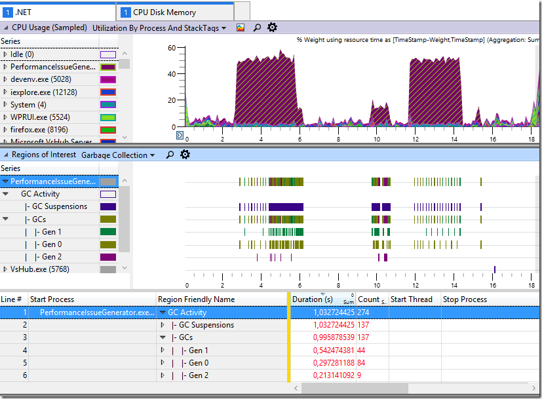Click the Stop Process column header

coord(491,299)
